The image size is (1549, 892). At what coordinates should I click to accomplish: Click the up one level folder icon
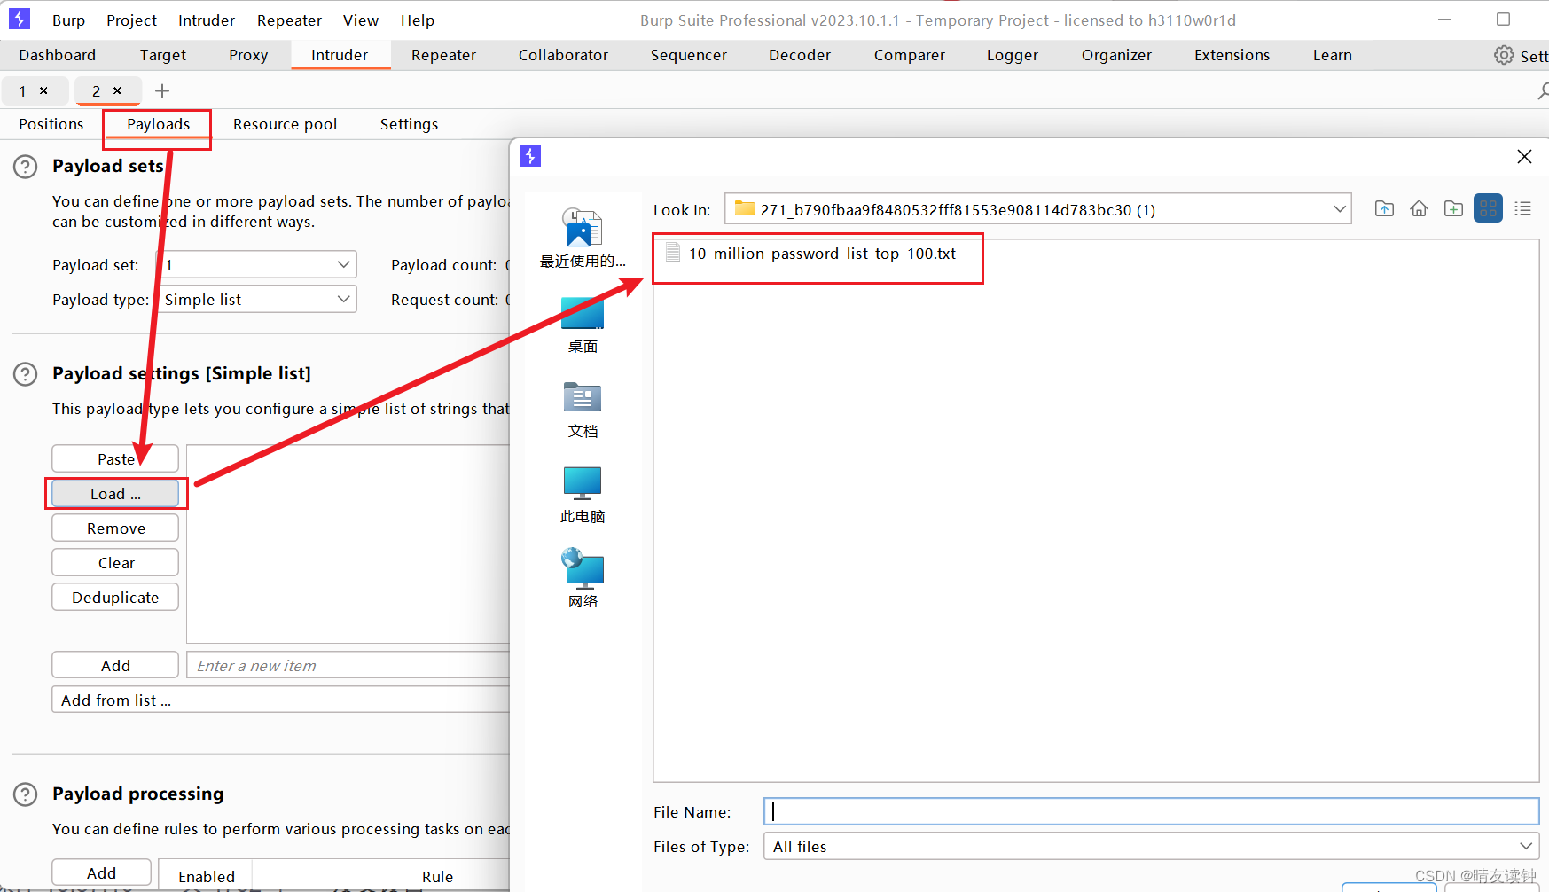pos(1384,208)
